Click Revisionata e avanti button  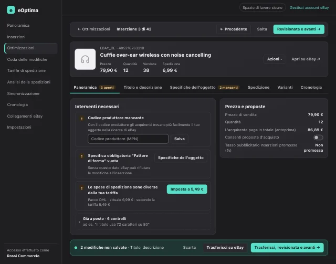point(299,29)
